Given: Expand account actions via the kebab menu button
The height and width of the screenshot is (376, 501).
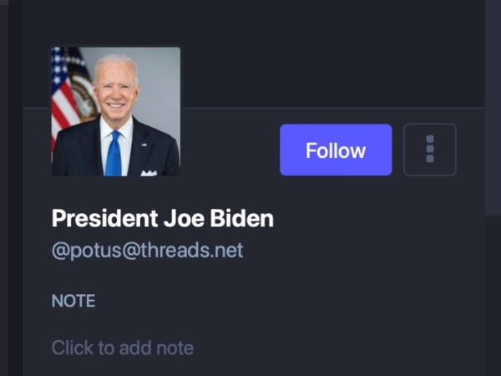Looking at the screenshot, I should (x=430, y=150).
